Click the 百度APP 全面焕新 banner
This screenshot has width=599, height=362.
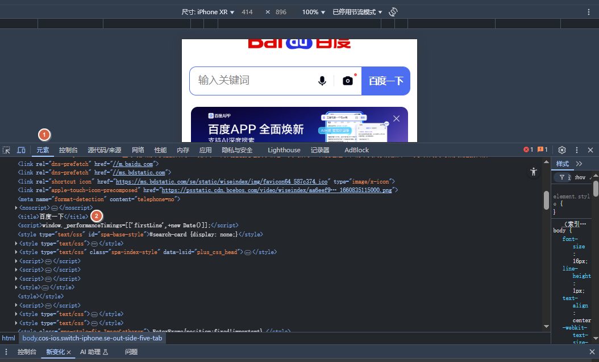coord(299,124)
